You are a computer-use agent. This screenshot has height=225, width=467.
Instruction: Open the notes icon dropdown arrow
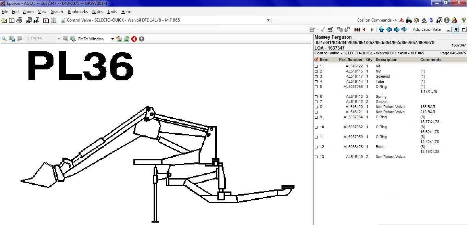click(317, 29)
